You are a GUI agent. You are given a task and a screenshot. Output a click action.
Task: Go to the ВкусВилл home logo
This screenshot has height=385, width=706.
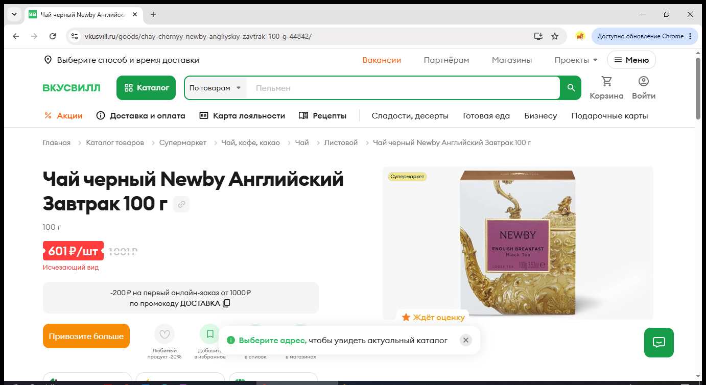72,88
